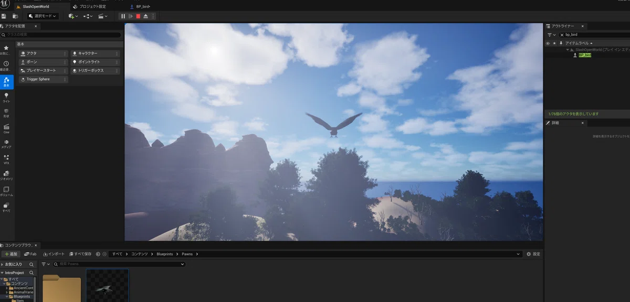Select the ライト lights category
The image size is (630, 302).
point(6,98)
